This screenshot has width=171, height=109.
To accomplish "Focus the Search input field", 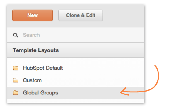I will tap(76, 35).
